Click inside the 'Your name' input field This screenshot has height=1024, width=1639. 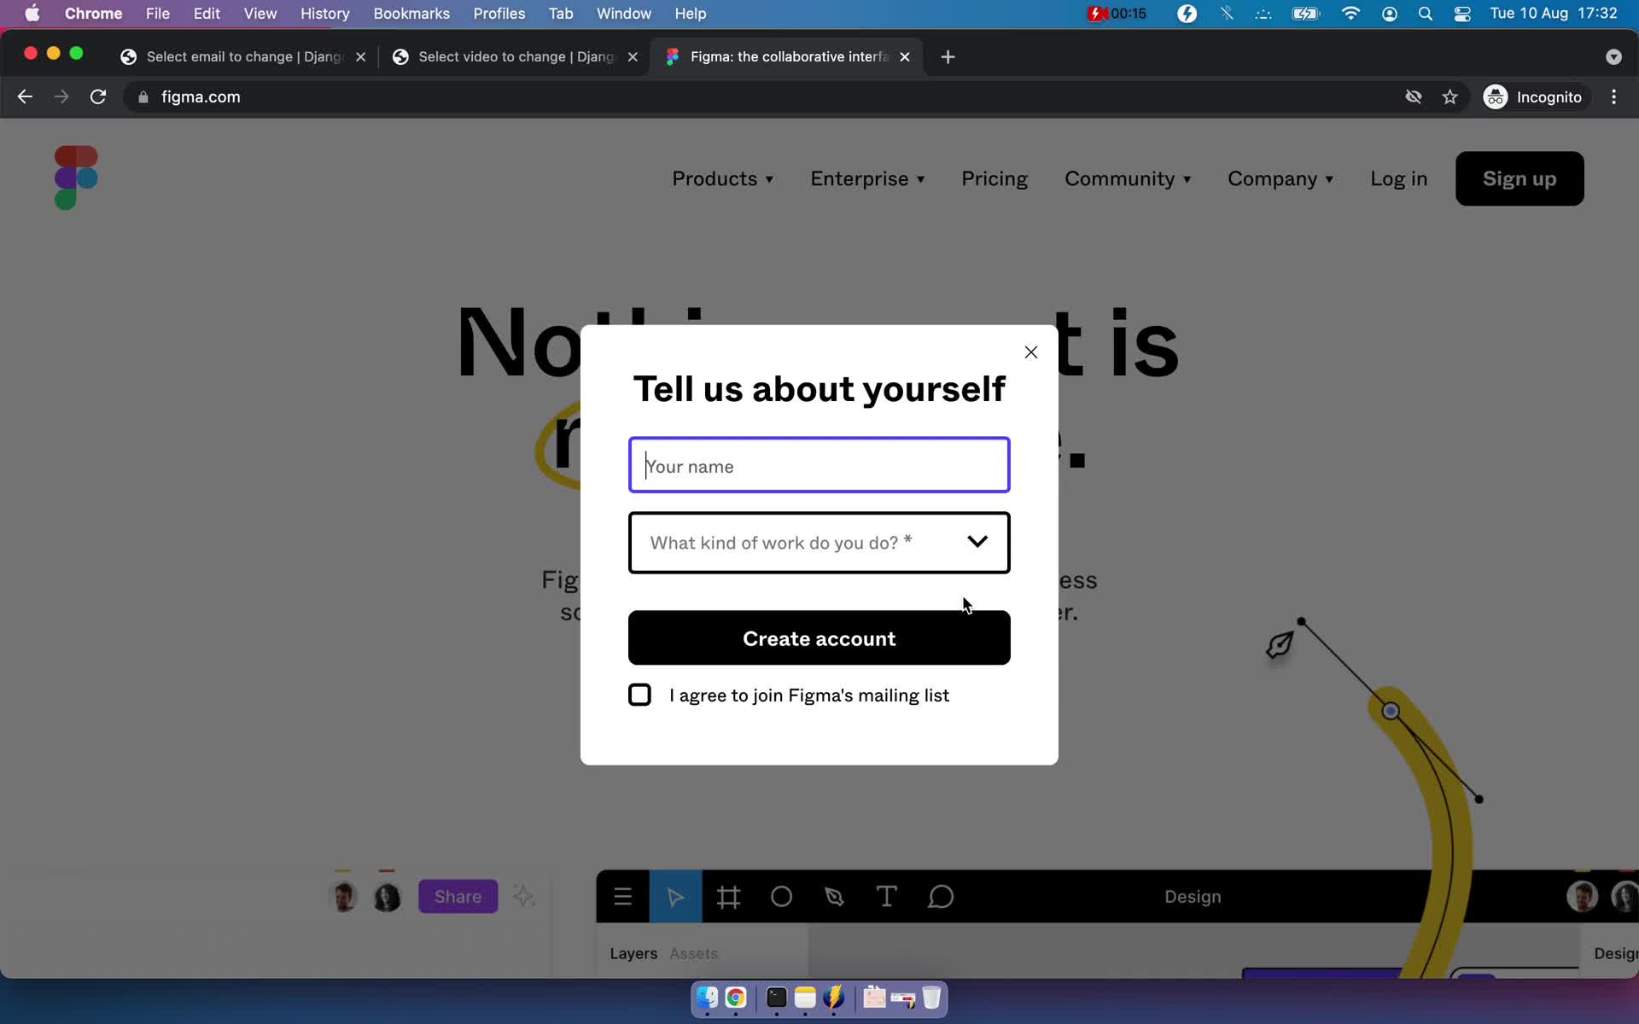[819, 466]
